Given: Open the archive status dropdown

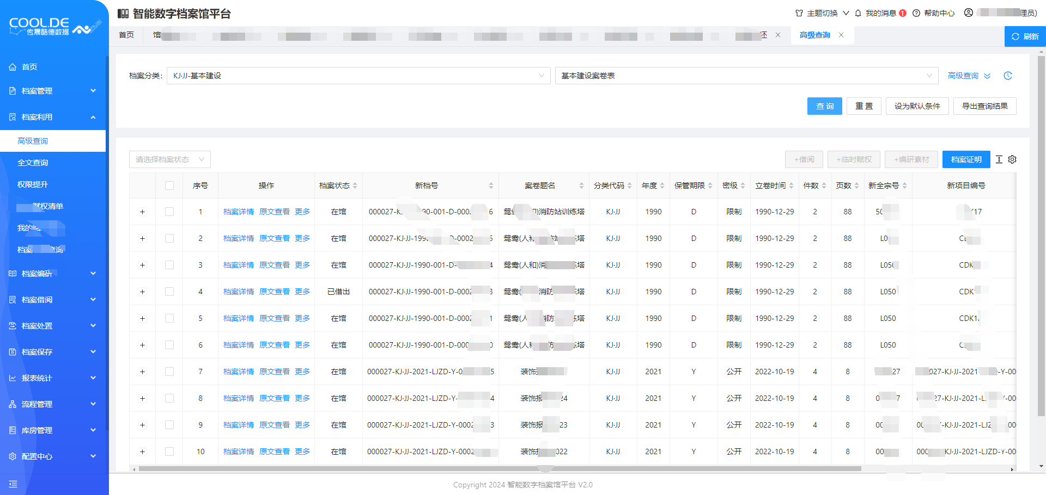Looking at the screenshot, I should click(169, 159).
